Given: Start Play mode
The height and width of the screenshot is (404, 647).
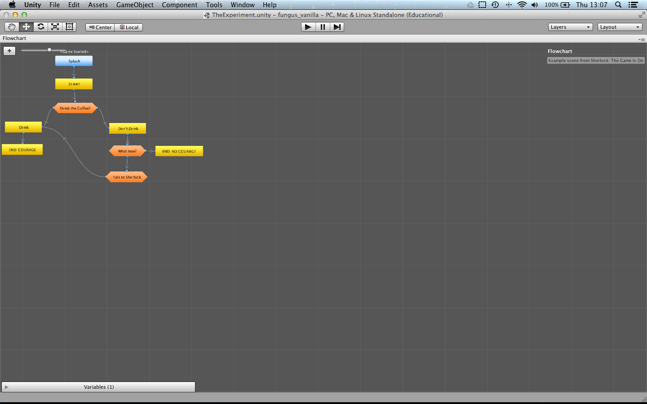Looking at the screenshot, I should (308, 27).
